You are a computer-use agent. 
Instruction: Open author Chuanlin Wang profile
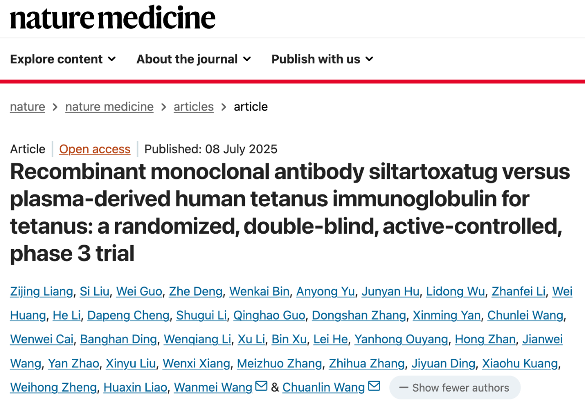324,387
